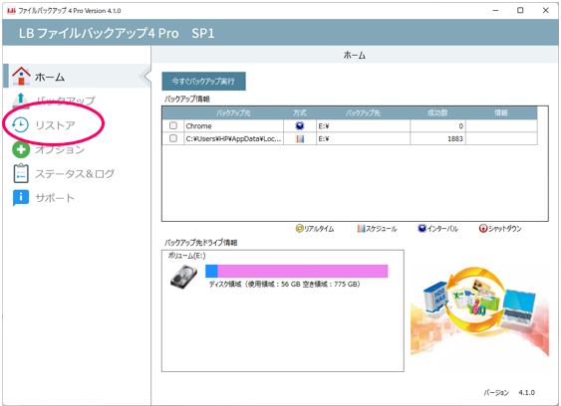Image resolution: width=561 pixels, height=406 pixels.
Task: Click the disk usage bar for volume E:
Action: [x=297, y=271]
